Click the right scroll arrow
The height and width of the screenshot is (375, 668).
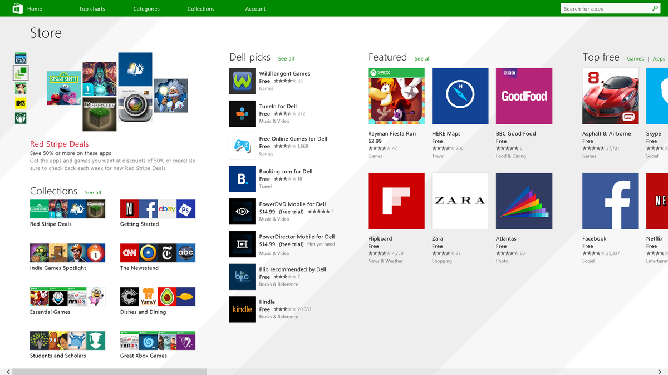[660, 371]
